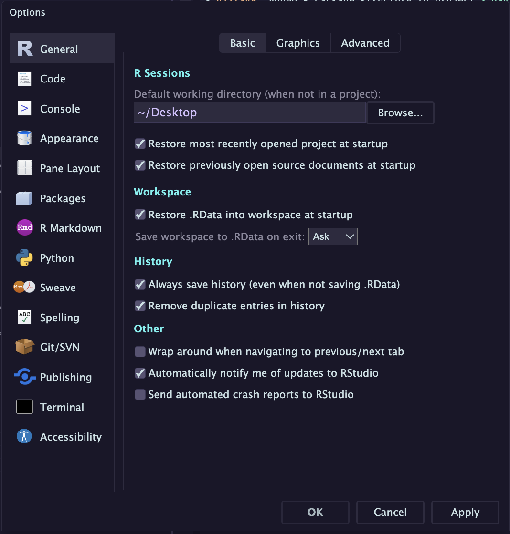Open the Advanced tab

coord(365,43)
